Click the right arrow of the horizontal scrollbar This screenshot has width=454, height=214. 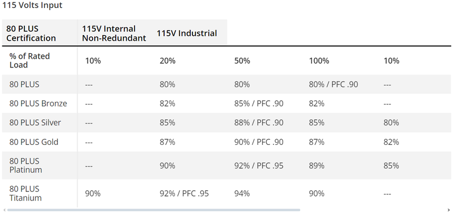click(x=449, y=210)
